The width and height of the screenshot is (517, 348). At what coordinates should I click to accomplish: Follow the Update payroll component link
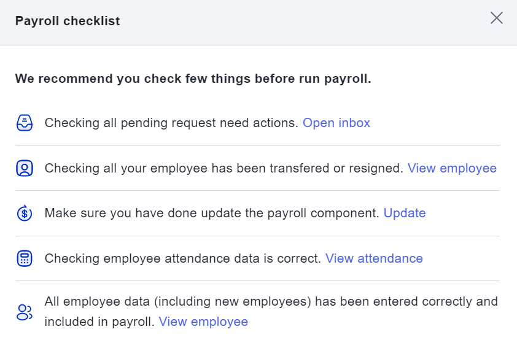tap(405, 213)
